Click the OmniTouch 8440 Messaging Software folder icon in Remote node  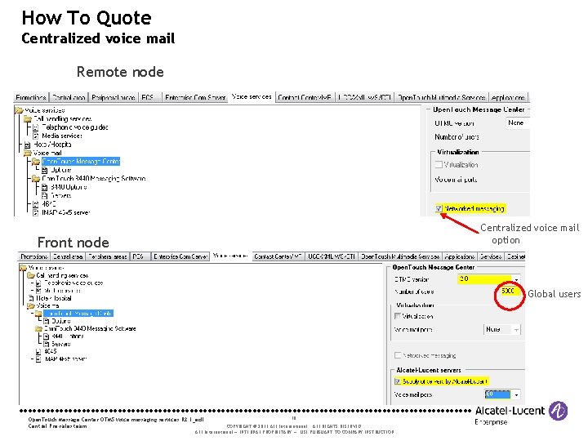36,179
